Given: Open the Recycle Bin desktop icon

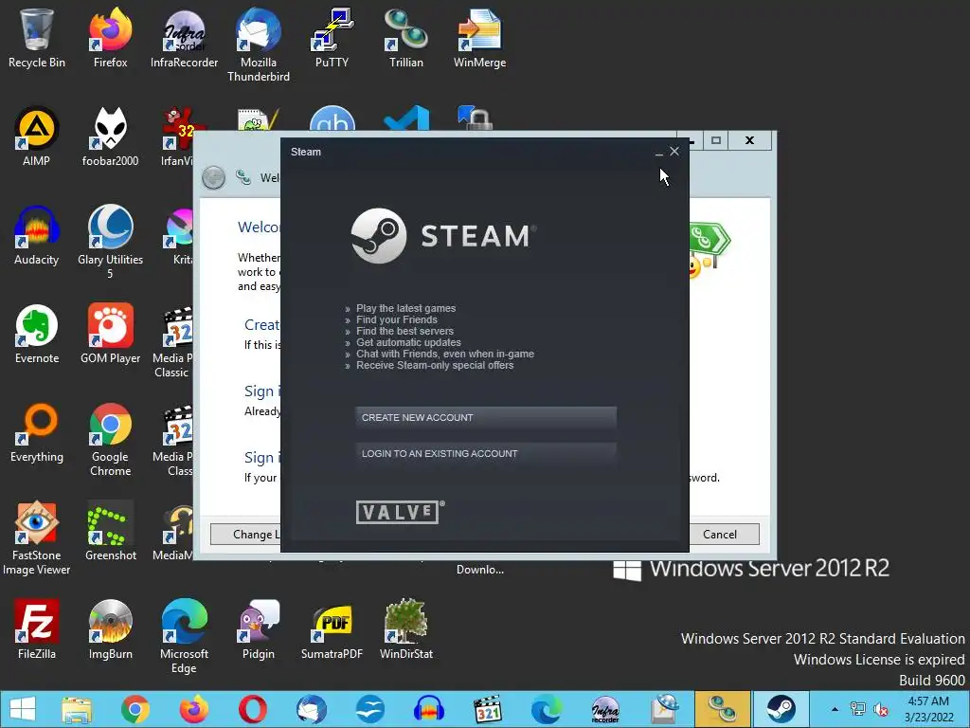Looking at the screenshot, I should (x=37, y=38).
